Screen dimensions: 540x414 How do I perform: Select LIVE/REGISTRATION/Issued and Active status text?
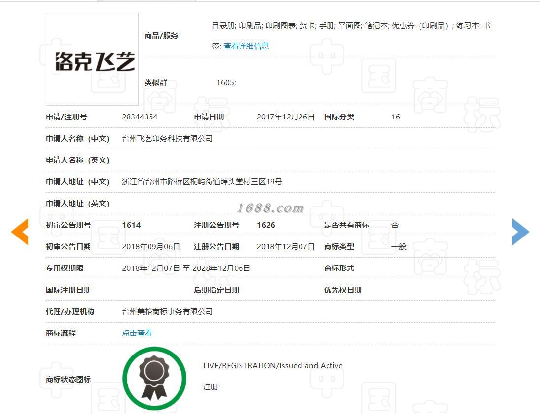coord(273,366)
